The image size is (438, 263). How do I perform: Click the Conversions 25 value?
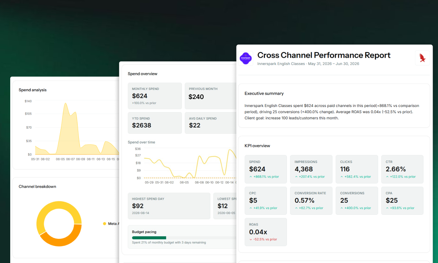point(344,201)
